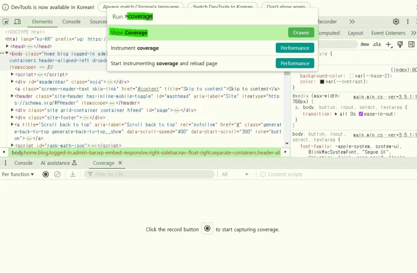Expand the head element node
417x273 pixels.
12,46
